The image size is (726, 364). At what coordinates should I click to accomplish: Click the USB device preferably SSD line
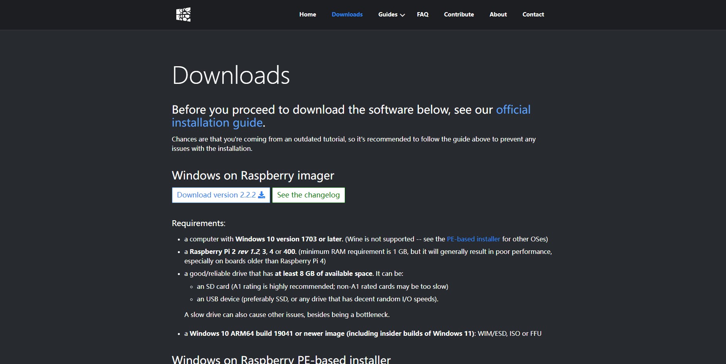(x=317, y=299)
